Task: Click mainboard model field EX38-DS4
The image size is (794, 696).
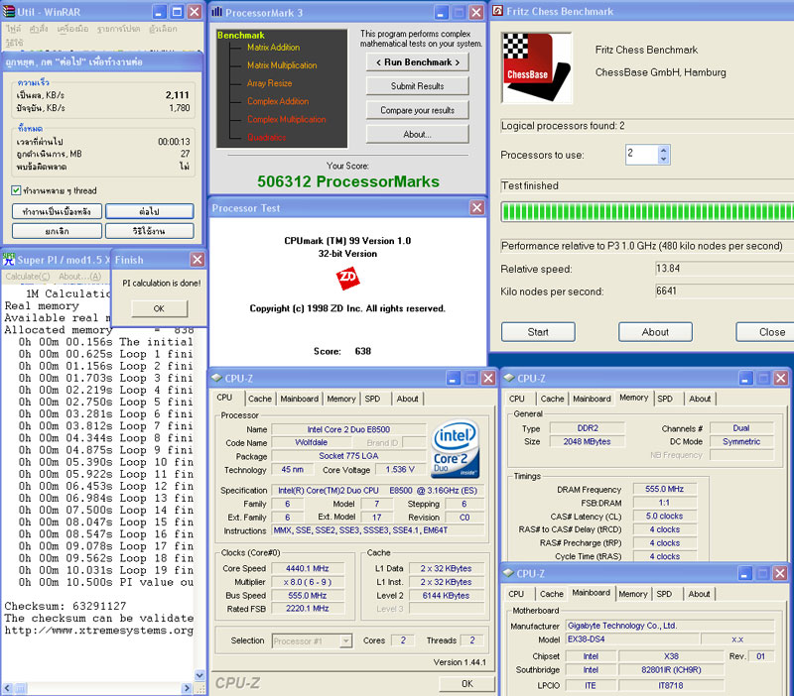Action: 632,639
